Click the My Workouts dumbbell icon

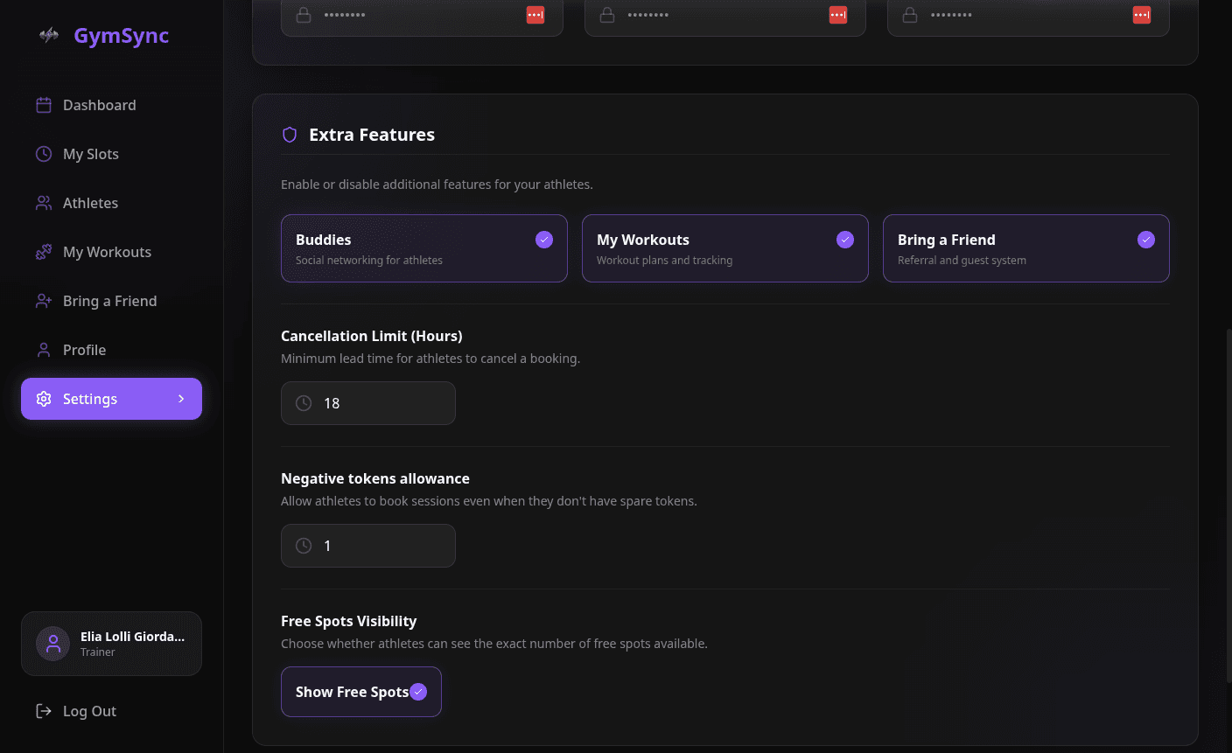[x=44, y=252]
